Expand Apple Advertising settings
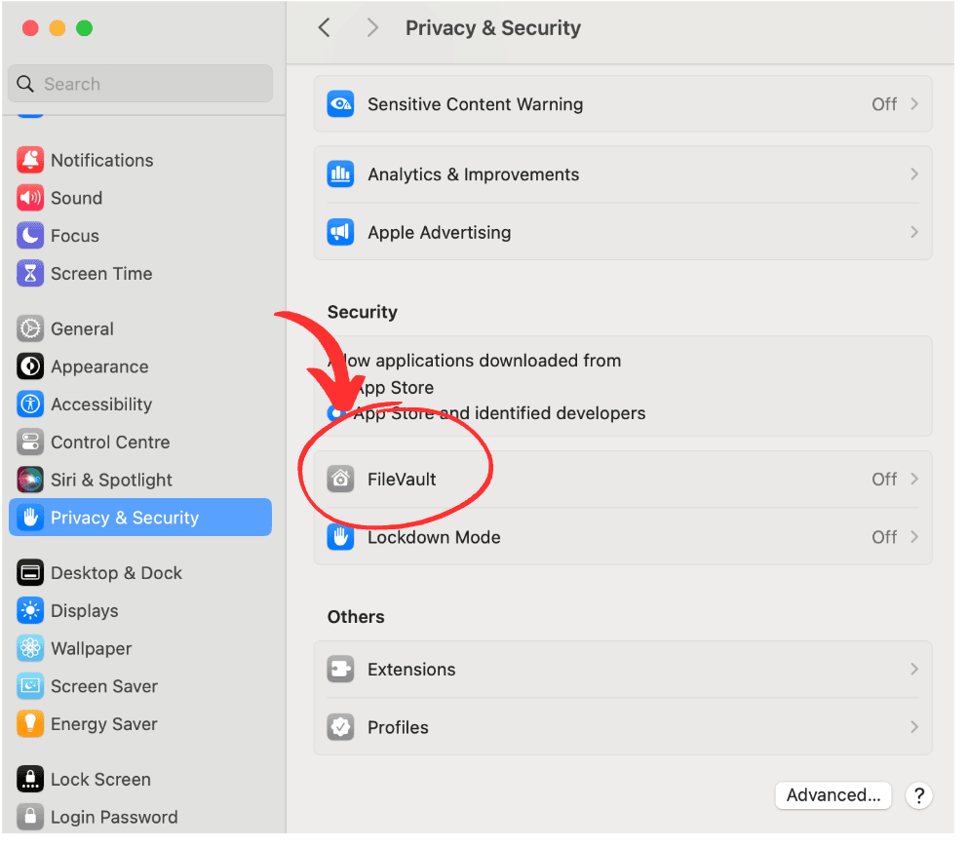Image resolution: width=969 pixels, height=848 pixels. coord(623,232)
